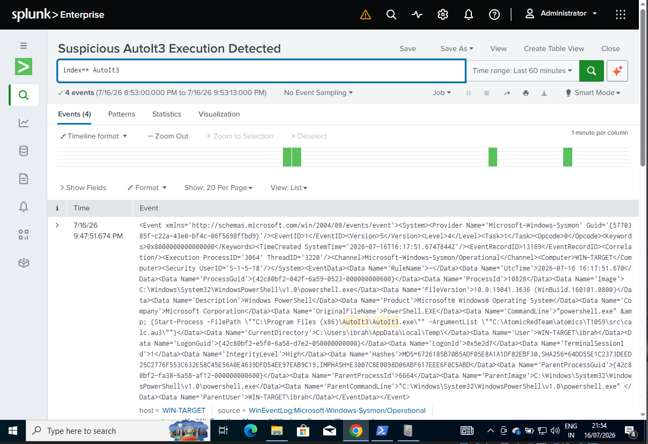The height and width of the screenshot is (444, 648).
Task: Open the notifications bell in top bar
Action: click(x=469, y=14)
